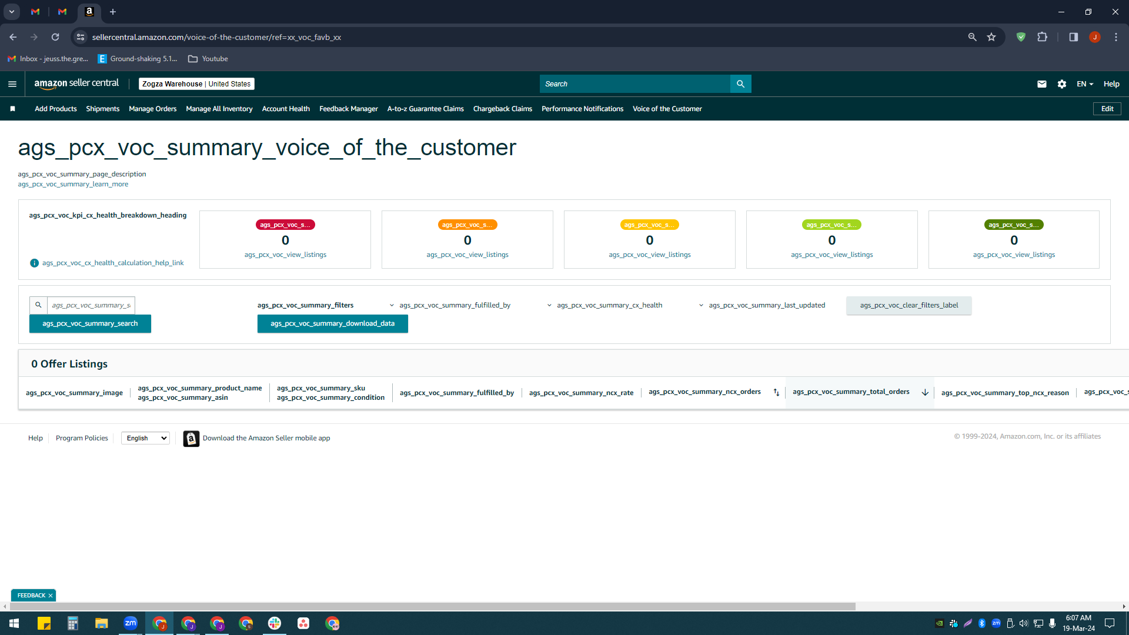Open browser extensions puzzle icon

point(1042,37)
